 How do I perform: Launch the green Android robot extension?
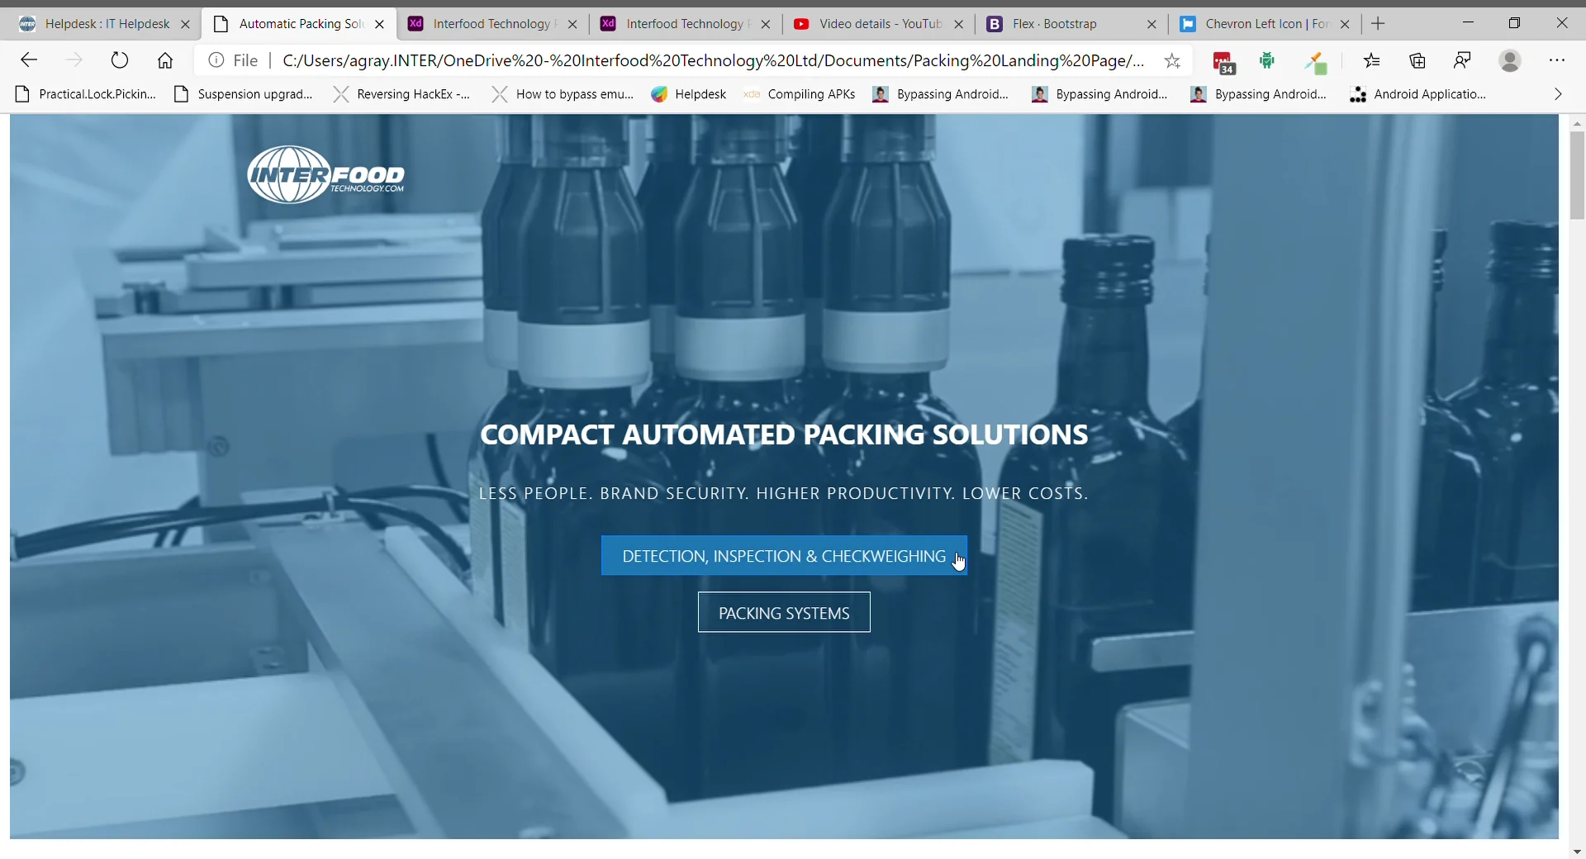point(1270,60)
